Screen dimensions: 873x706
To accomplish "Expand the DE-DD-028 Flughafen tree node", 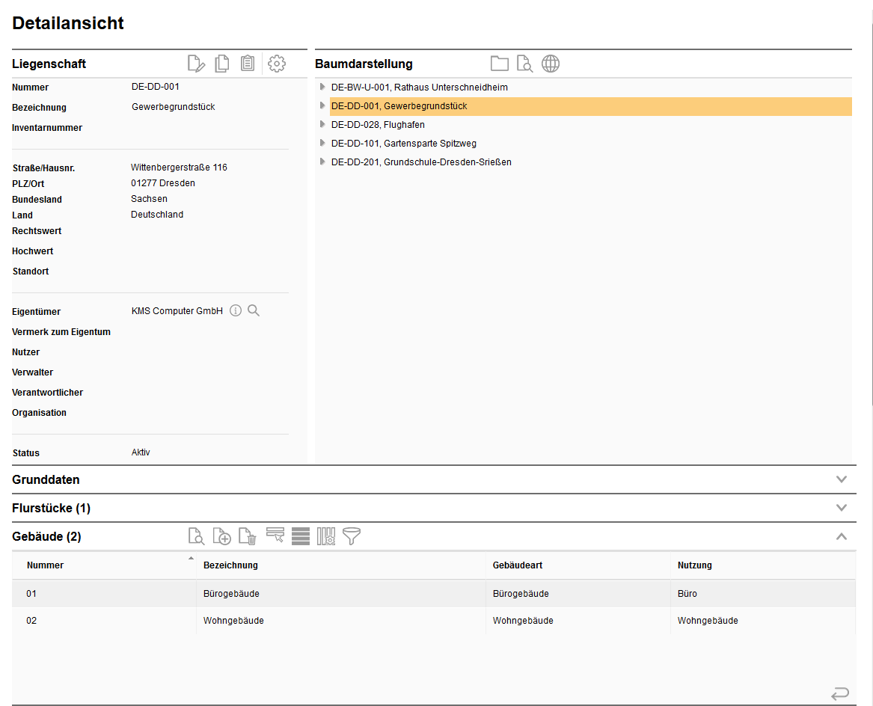I will tap(322, 124).
